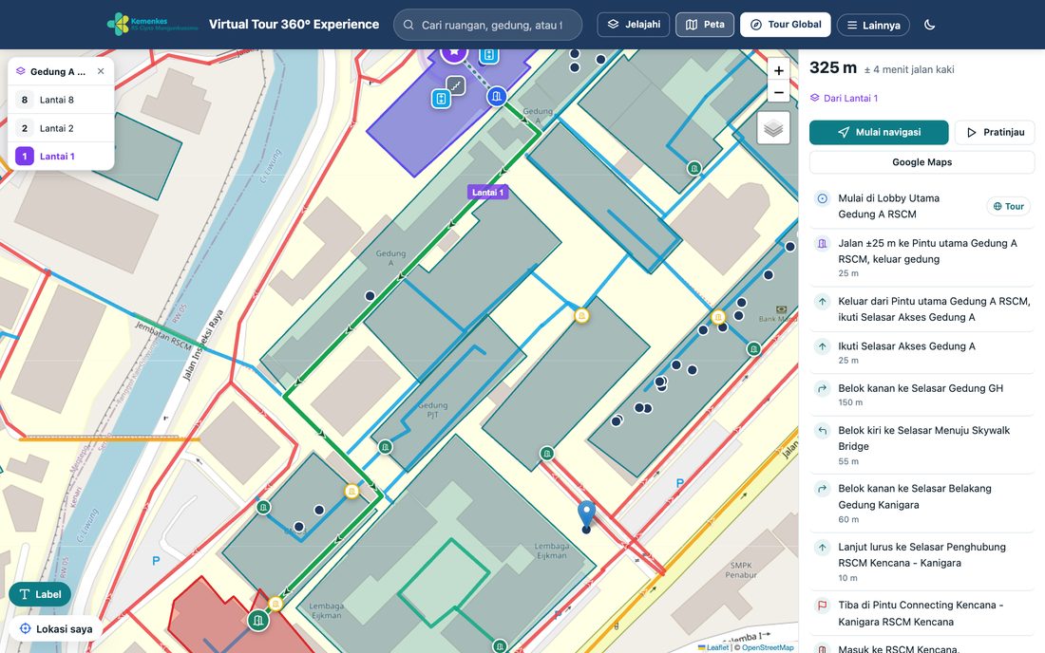The height and width of the screenshot is (653, 1045).
Task: Open Tour Global
Action: point(785,25)
